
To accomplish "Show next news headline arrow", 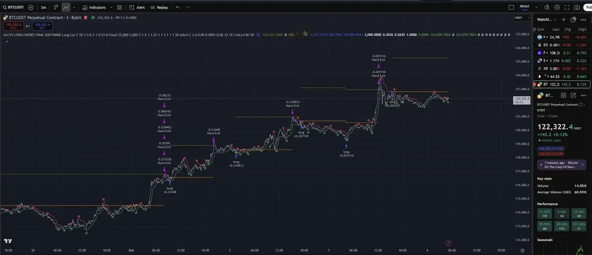I will pyautogui.click(x=582, y=164).
